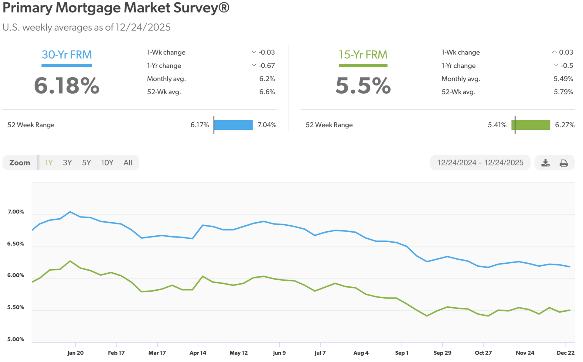Click the blue 52 week range bar

click(233, 125)
